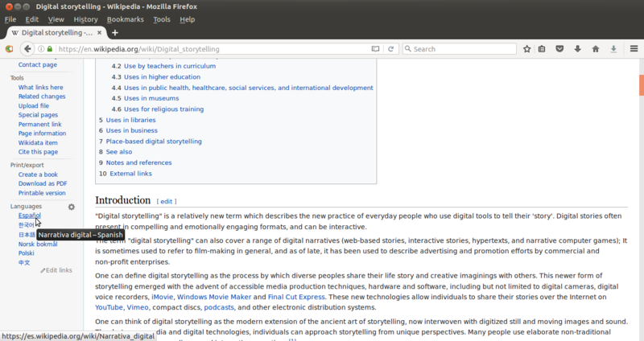The width and height of the screenshot is (644, 341).
Task: Jump to 5 Uses in libraries
Action: [127, 120]
